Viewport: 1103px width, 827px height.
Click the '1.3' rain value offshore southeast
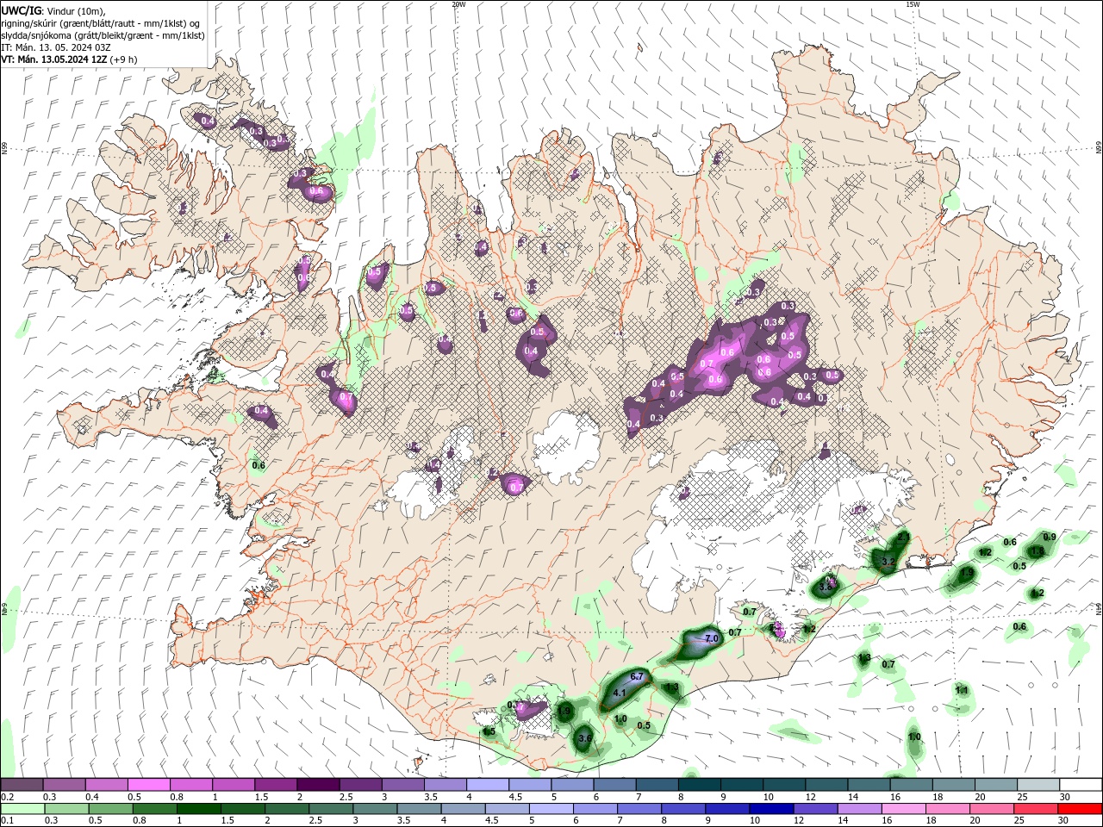coord(864,659)
